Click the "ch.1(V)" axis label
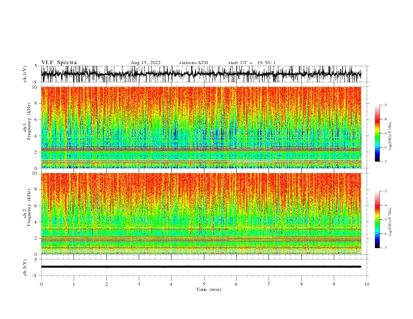This screenshot has height=319, width=413. [x=25, y=74]
